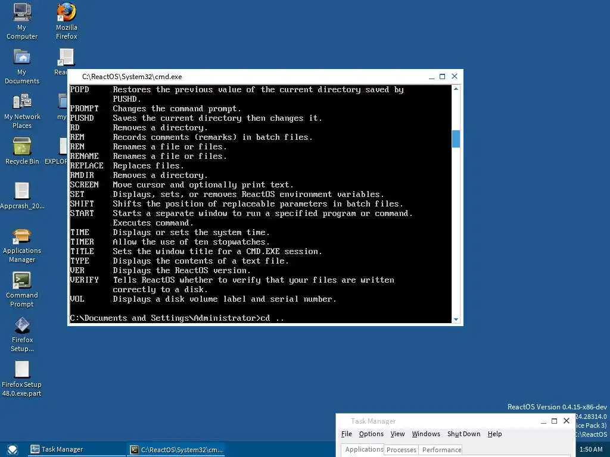
Task: Click the cmd window scroll up arrow
Action: (456, 89)
